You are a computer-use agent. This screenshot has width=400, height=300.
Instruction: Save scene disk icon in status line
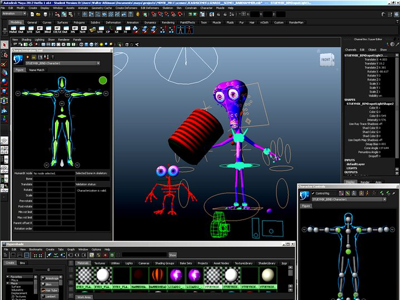(45, 14)
